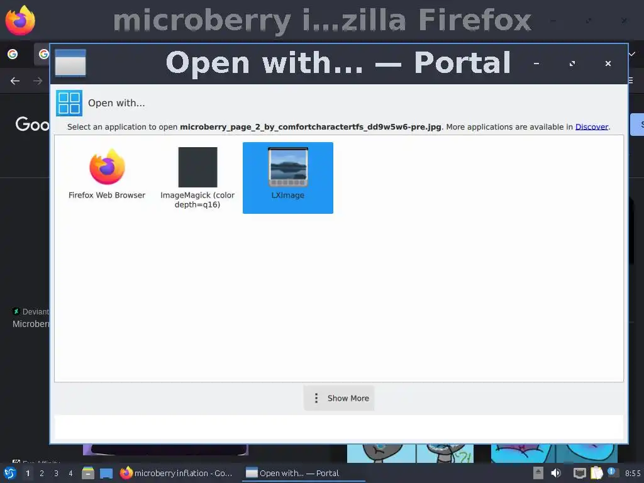Click the Show More button

(339, 398)
